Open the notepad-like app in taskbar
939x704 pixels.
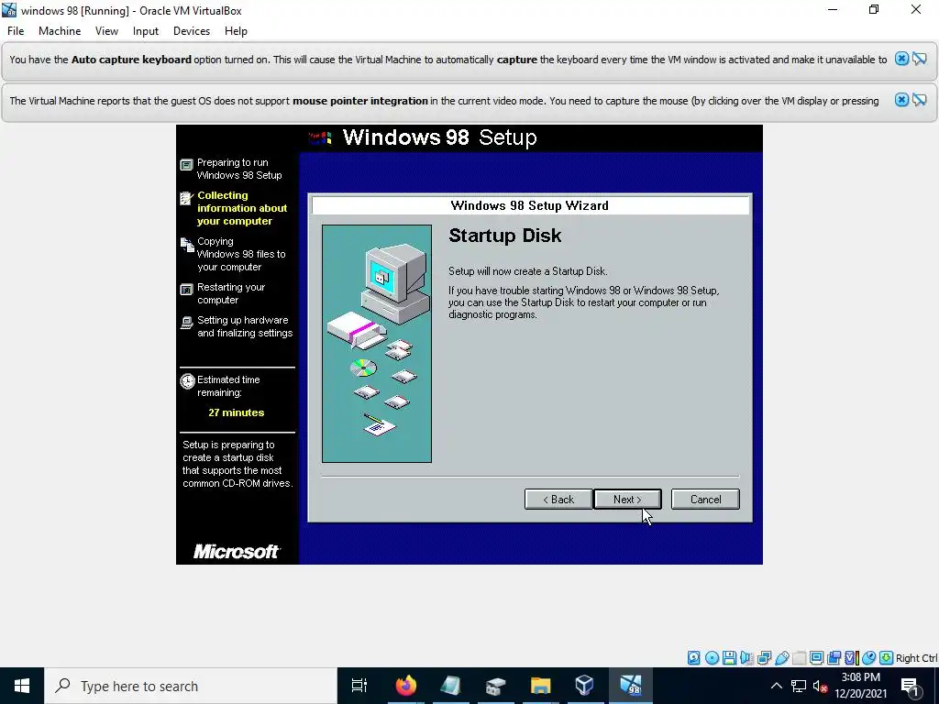click(x=450, y=686)
